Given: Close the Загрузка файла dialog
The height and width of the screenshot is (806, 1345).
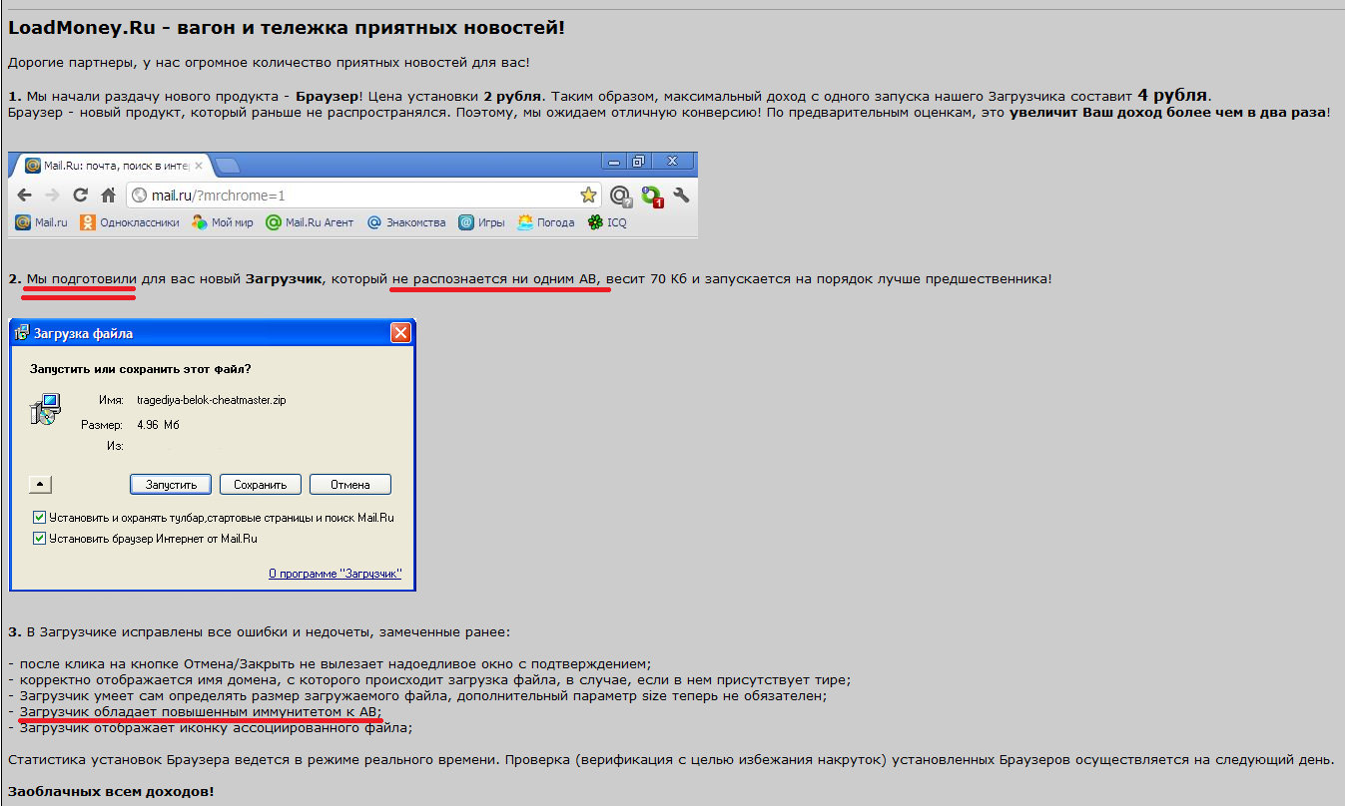Looking at the screenshot, I should (400, 333).
